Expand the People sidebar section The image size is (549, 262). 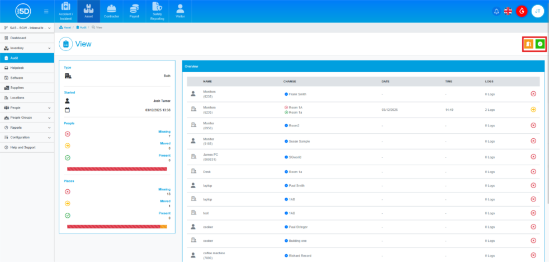[x=27, y=107]
